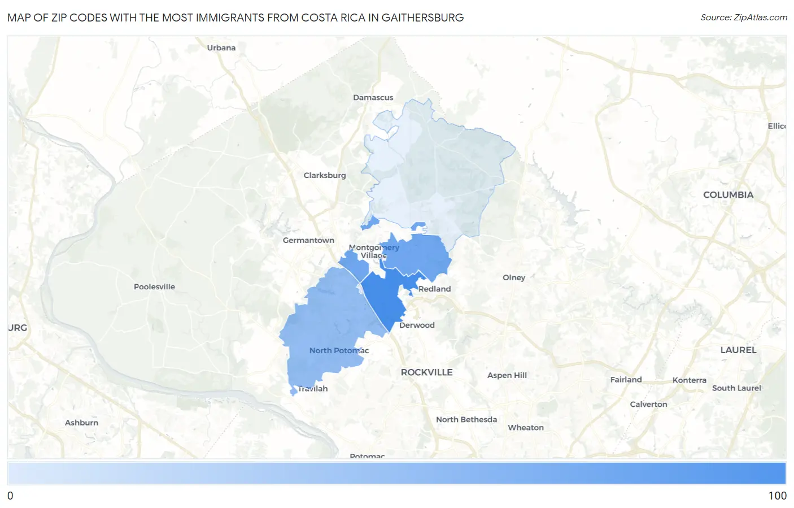Click the color gradient legend bar
Image resolution: width=794 pixels, height=508 pixels.
pyautogui.click(x=397, y=473)
